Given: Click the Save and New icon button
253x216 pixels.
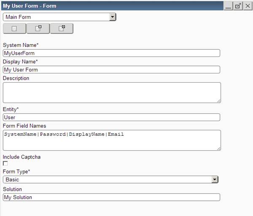Looking at the screenshot, I should click(x=38, y=29).
